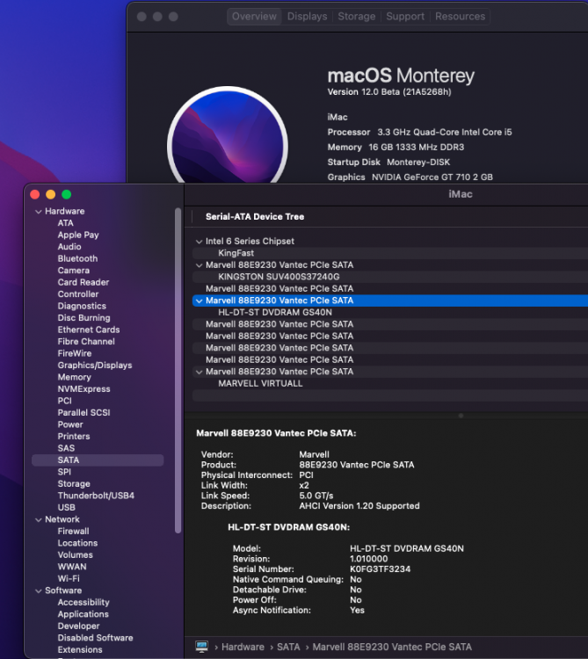This screenshot has height=659, width=588.
Task: Open Volumes under Network
Action: point(76,554)
